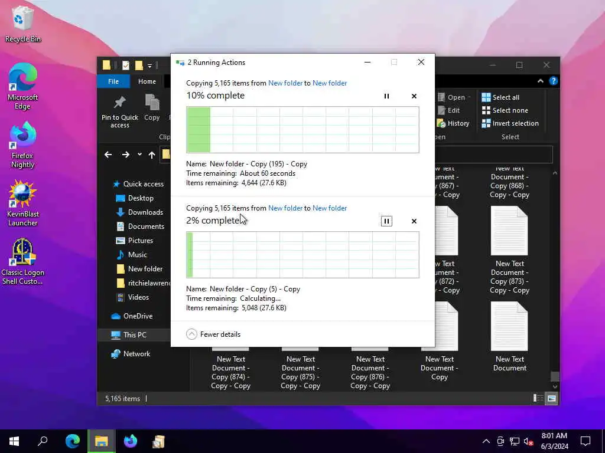Select the last New Text Document file
The height and width of the screenshot is (453, 605).
pyautogui.click(x=509, y=337)
